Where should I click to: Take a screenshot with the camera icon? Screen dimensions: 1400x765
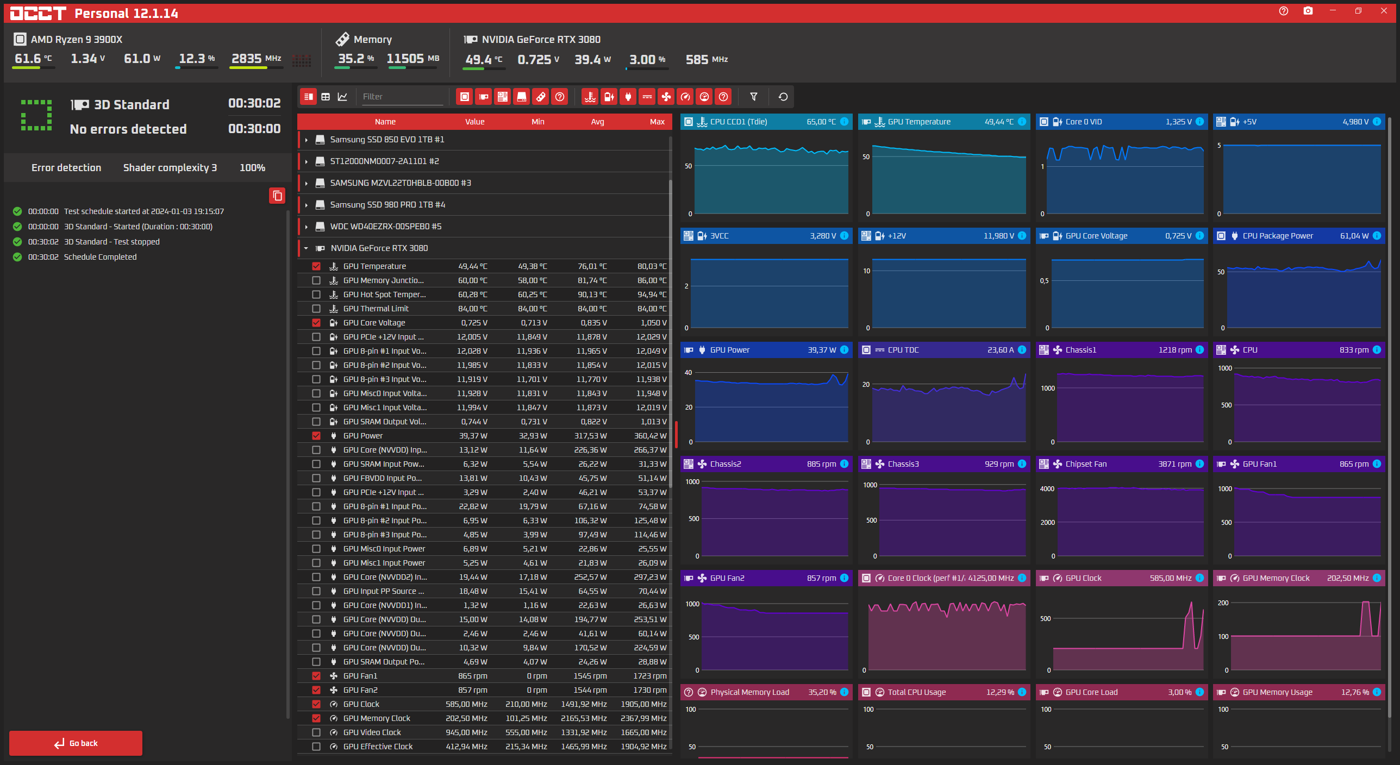pyautogui.click(x=1308, y=11)
